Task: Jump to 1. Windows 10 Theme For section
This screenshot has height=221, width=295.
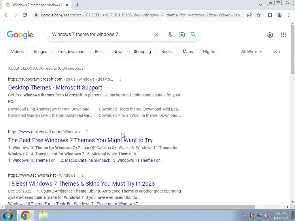Action: point(33,160)
